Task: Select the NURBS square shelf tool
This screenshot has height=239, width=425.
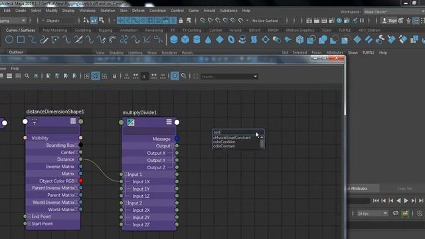Action: pyautogui.click(x=21, y=40)
